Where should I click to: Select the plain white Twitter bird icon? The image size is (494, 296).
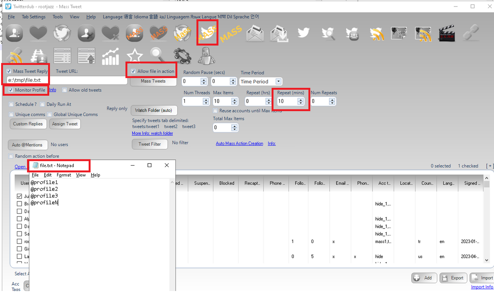304,33
